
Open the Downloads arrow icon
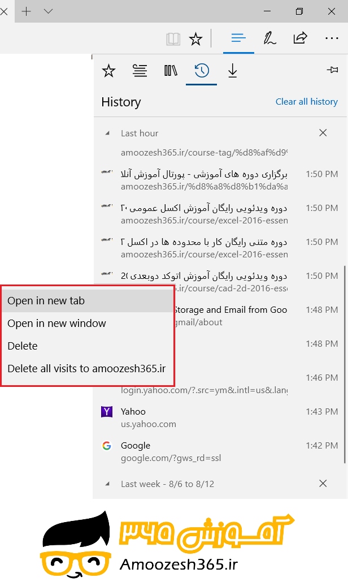coord(233,71)
